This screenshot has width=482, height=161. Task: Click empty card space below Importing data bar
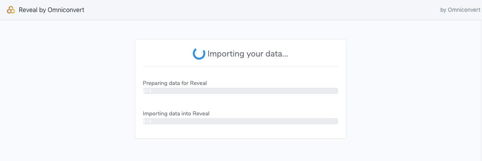[240, 131]
